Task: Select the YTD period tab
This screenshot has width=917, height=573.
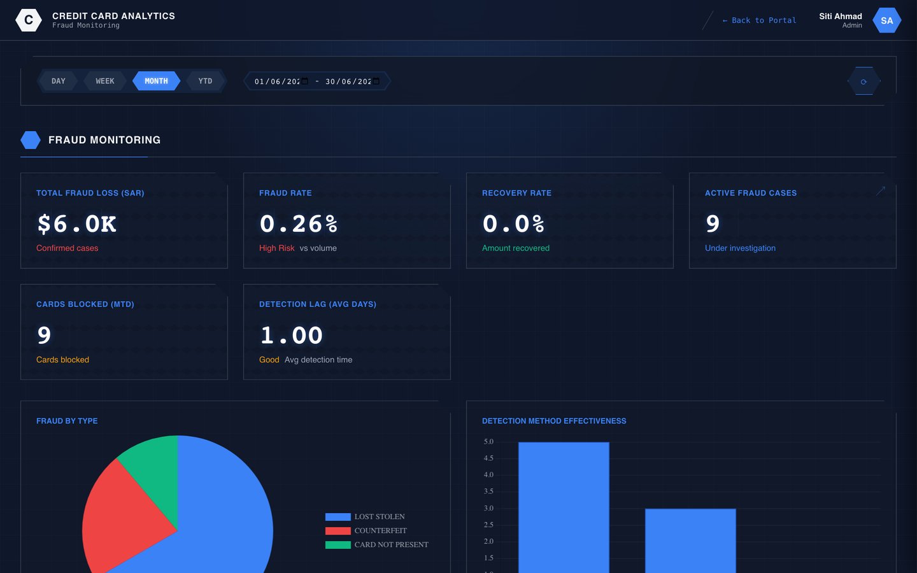Action: coord(205,81)
